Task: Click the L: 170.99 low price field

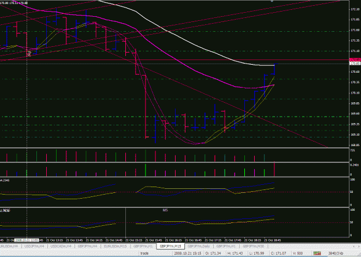Action: click(256, 254)
